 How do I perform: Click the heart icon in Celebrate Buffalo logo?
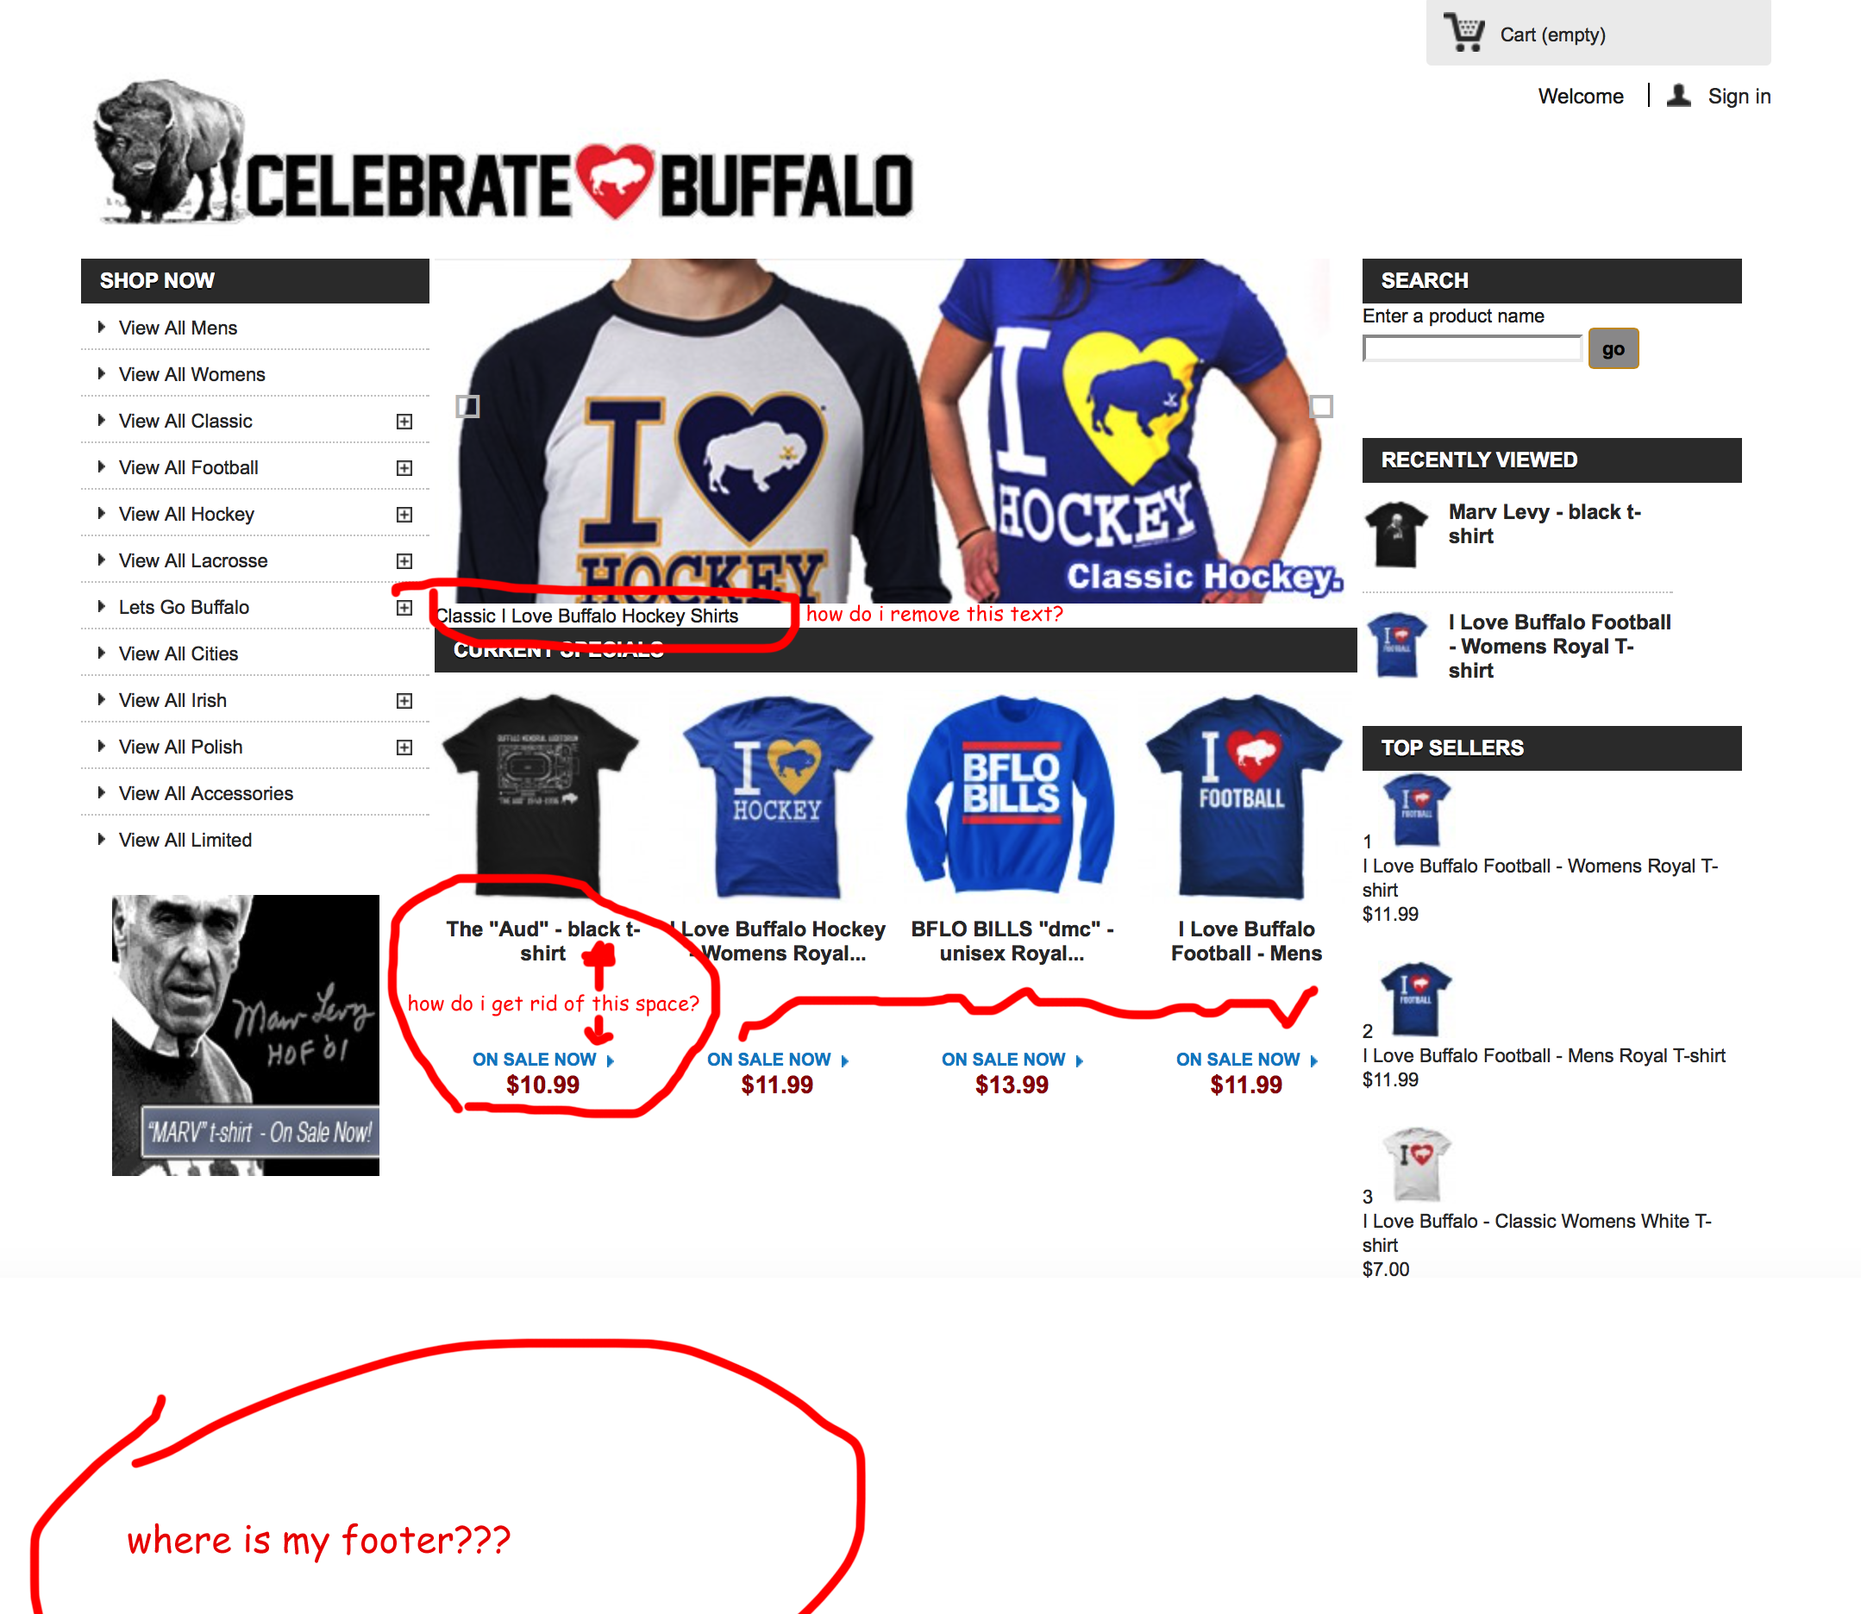click(615, 180)
